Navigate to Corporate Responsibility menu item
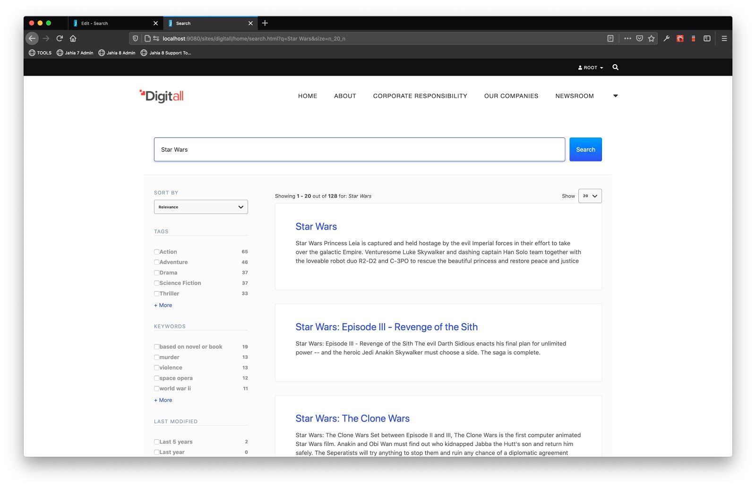Viewport: 756px width, 488px height. click(x=420, y=96)
